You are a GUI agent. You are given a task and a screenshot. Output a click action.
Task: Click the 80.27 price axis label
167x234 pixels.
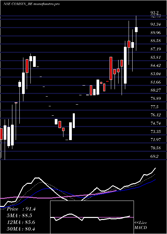tap(156, 90)
